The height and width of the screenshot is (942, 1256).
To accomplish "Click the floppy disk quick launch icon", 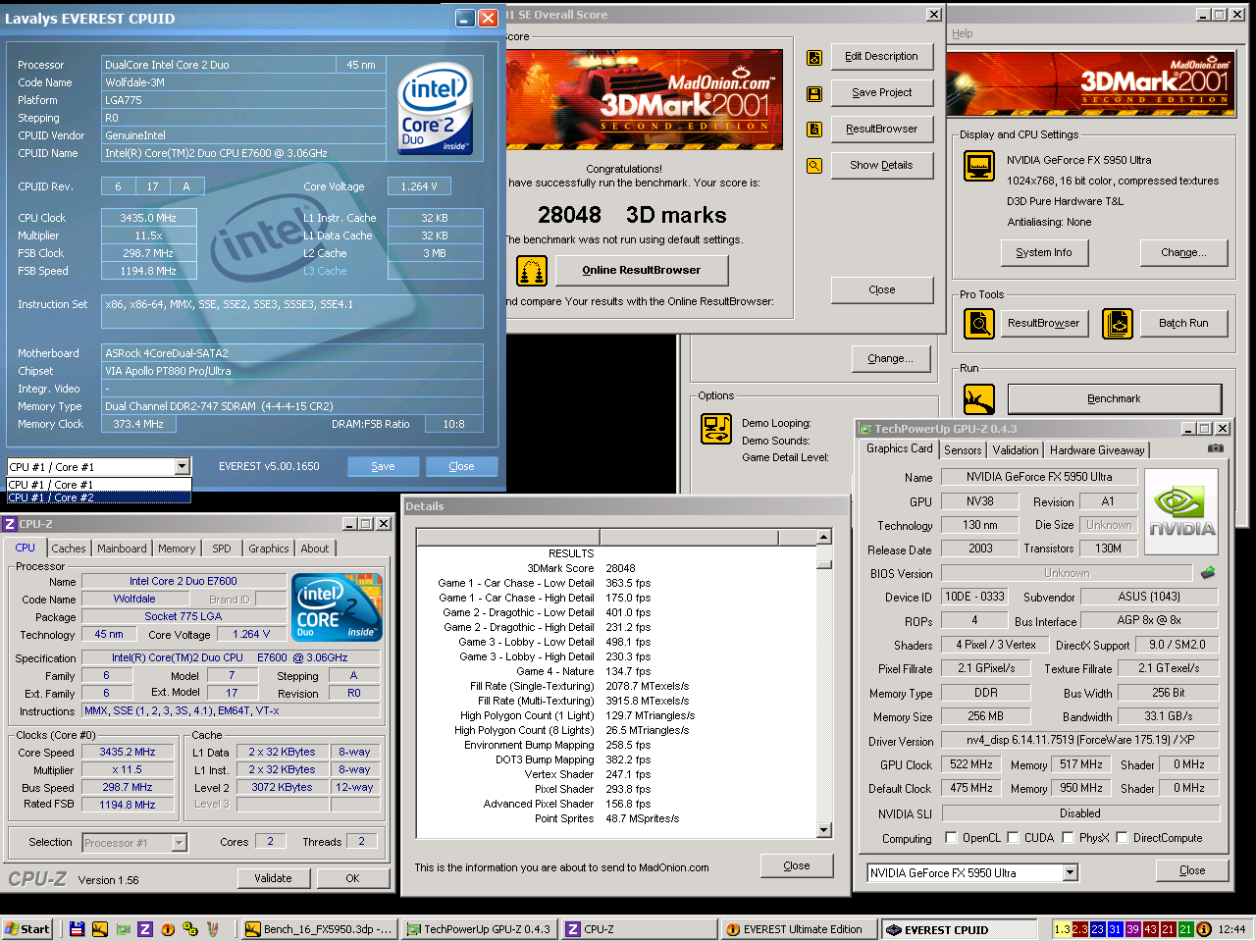I will pos(77,928).
